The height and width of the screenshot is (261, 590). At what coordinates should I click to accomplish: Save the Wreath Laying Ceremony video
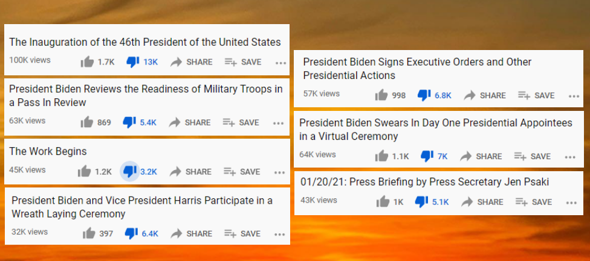click(242, 233)
